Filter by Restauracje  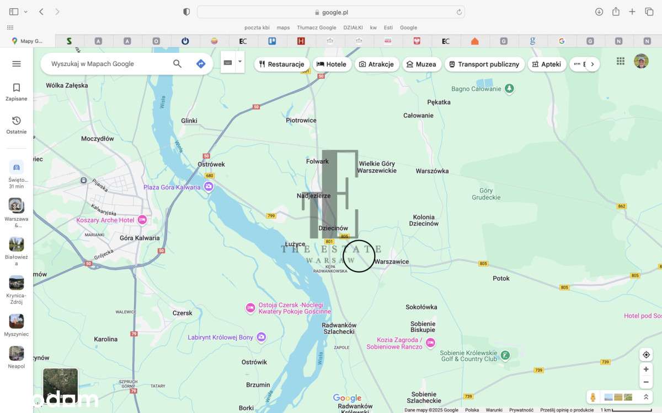pos(281,64)
